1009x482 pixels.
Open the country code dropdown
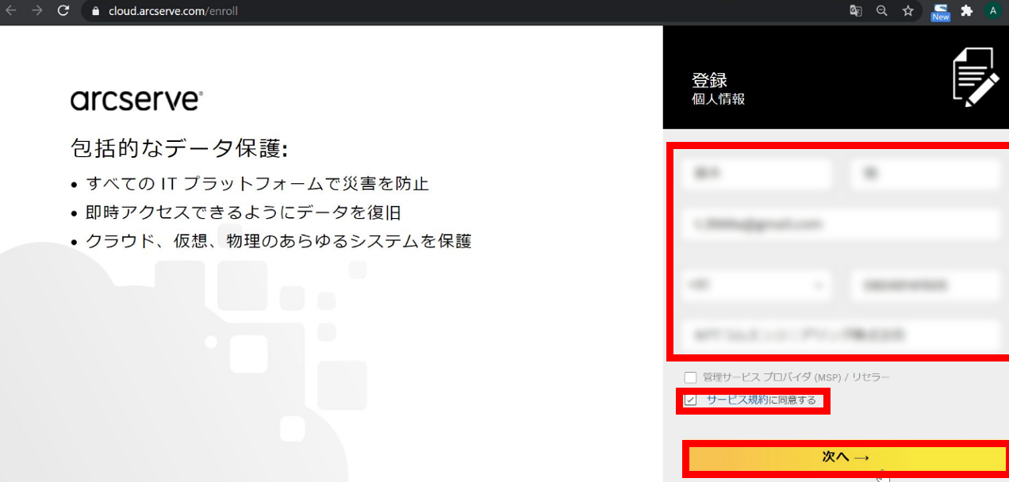click(x=757, y=285)
